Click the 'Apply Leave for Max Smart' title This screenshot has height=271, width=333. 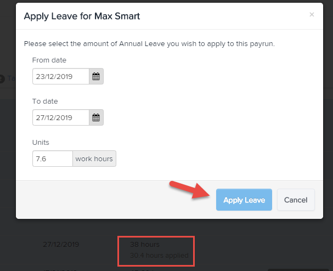[82, 16]
